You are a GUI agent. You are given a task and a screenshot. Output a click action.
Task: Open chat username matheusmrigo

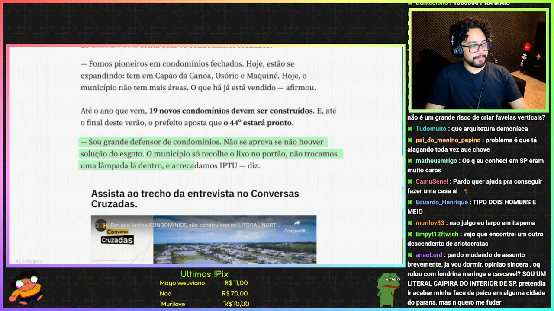[436, 161]
